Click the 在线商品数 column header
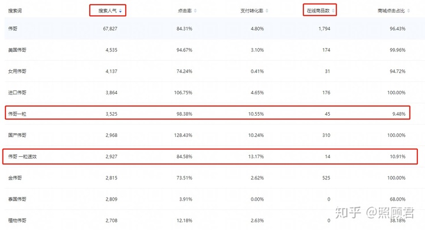This screenshot has height=230, width=425. [x=318, y=11]
